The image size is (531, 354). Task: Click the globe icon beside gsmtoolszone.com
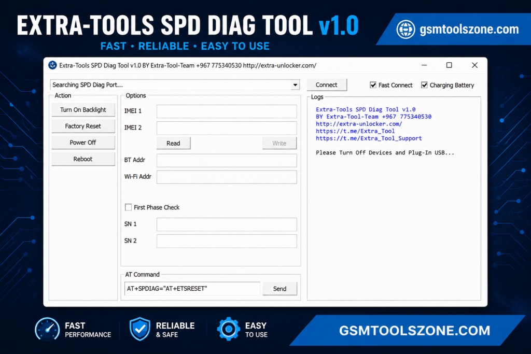pyautogui.click(x=406, y=30)
